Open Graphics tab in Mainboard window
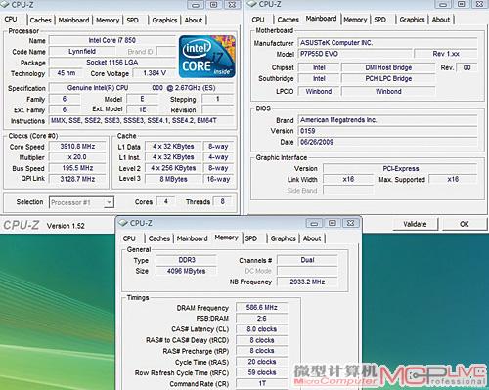Image resolution: width=489 pixels, height=390 pixels. click(x=412, y=20)
